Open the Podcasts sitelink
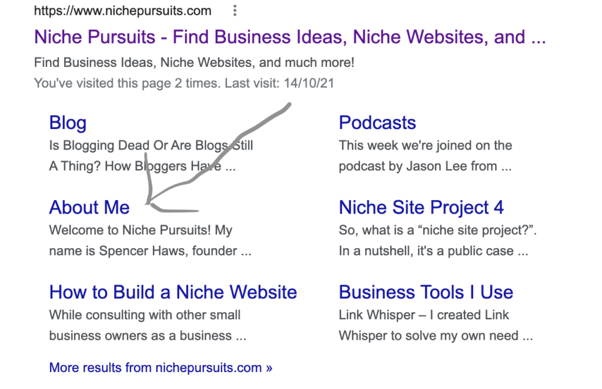602x389 pixels. pyautogui.click(x=377, y=123)
